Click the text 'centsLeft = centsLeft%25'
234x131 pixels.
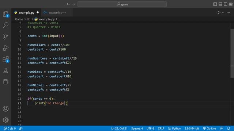[x=49, y=63]
